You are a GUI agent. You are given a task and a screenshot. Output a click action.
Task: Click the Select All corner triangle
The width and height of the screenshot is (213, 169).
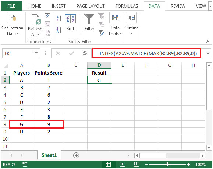[6, 65]
